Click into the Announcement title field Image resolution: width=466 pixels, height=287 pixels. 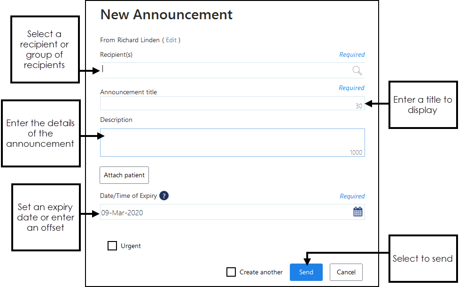pos(225,103)
